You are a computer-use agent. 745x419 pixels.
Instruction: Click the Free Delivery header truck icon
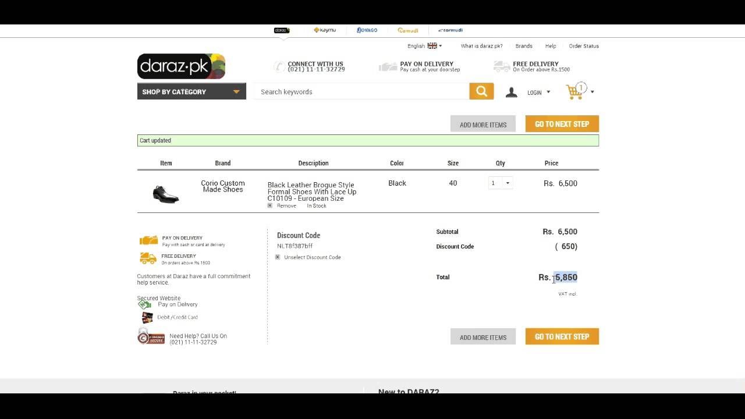click(x=502, y=66)
